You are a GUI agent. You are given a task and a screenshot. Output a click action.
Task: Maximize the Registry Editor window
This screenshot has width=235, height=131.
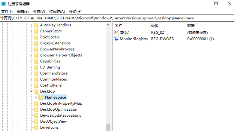pyautogui.click(x=216, y=4)
